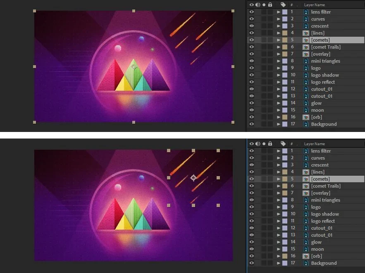The width and height of the screenshot is (365, 273).
Task: Click the Label tag column header in lower timeline
Action: point(283,144)
